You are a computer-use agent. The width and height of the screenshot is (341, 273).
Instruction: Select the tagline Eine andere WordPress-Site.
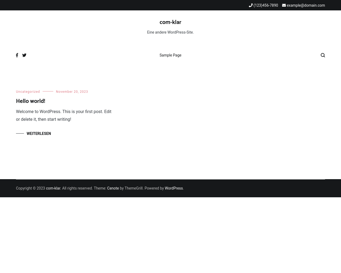click(x=170, y=32)
